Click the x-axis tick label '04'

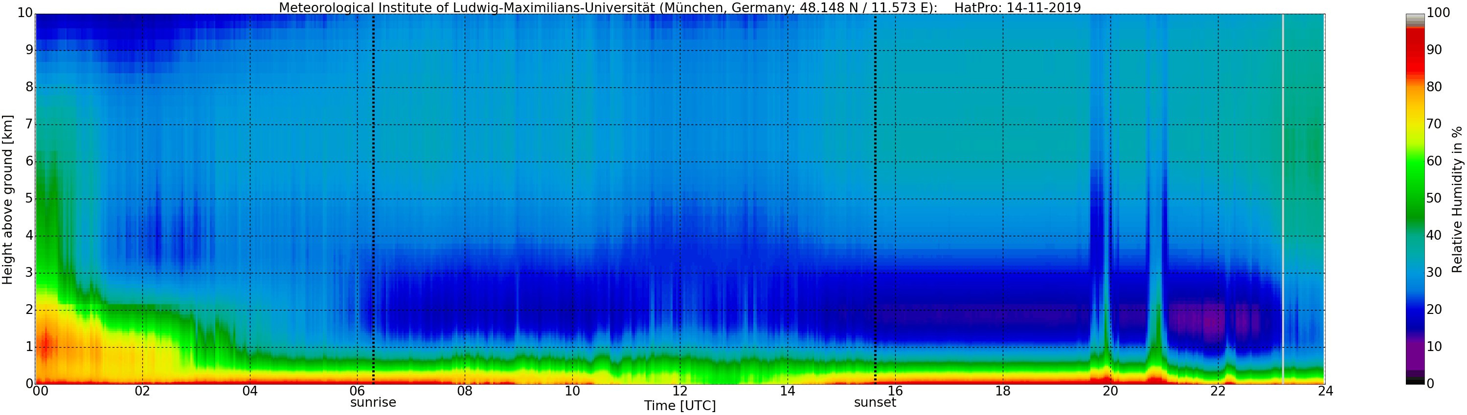point(250,391)
